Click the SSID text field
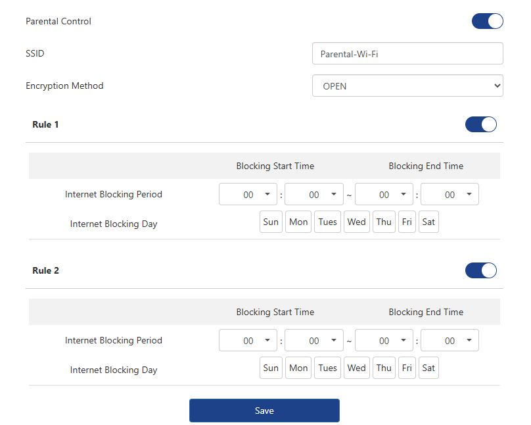The width and height of the screenshot is (531, 425). [x=407, y=54]
